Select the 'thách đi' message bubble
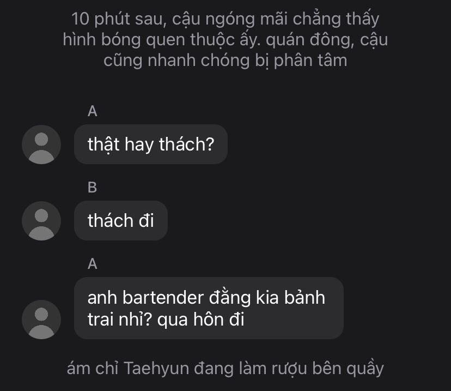This screenshot has height=391, width=451. tap(121, 220)
